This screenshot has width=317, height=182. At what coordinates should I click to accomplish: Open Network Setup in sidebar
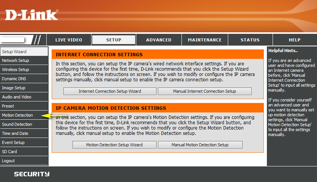(x=16, y=60)
